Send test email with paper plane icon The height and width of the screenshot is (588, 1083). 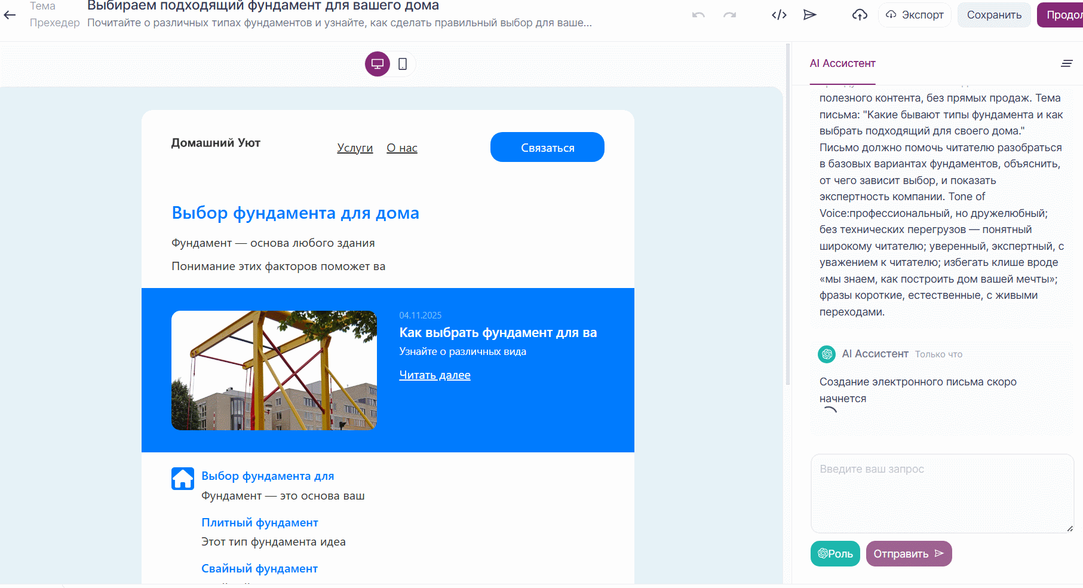click(x=810, y=15)
